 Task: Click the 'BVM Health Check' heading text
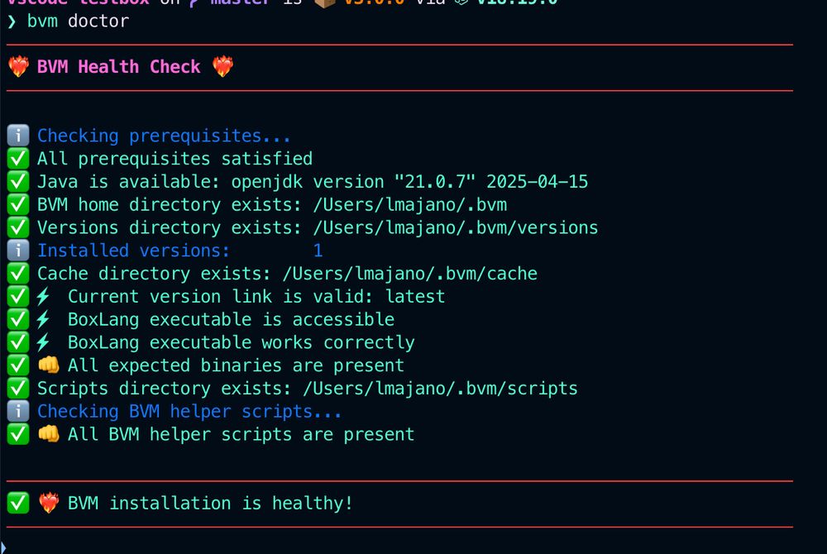coord(118,67)
